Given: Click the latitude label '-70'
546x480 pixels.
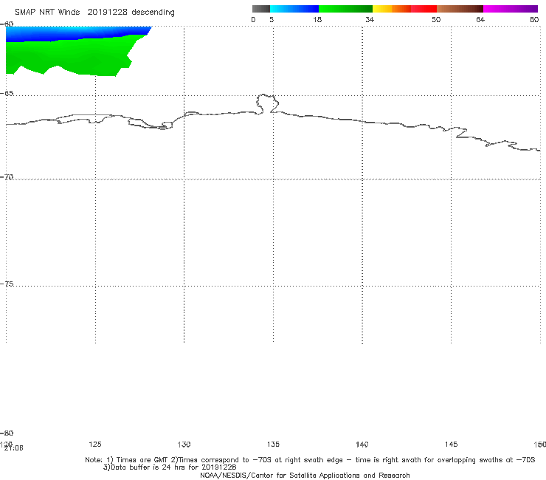Looking at the screenshot, I should pyautogui.click(x=7, y=177).
